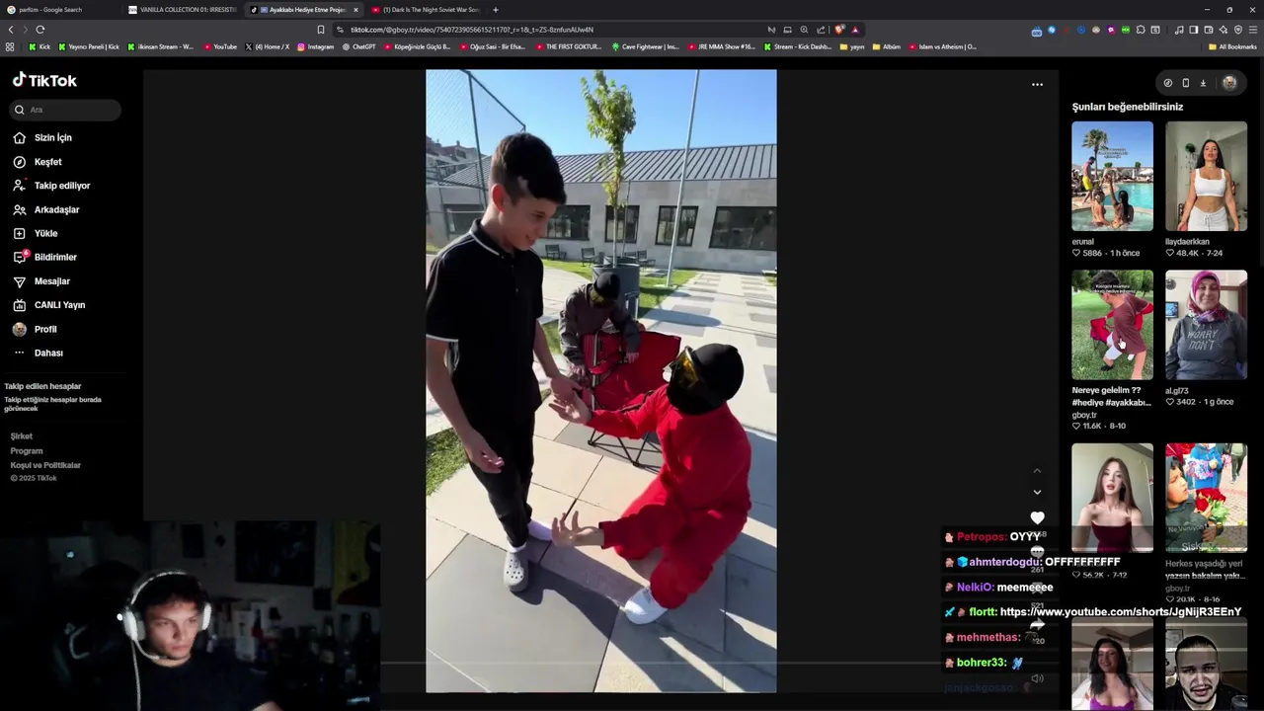This screenshot has height=711, width=1264.
Task: Open the All Bookmarks folder
Action: (1232, 46)
